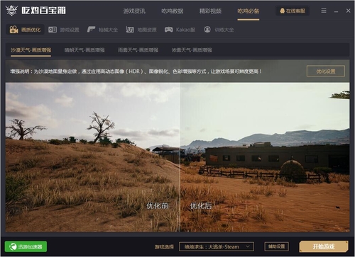355x257 pixels.
Task: Select 浓雾天气-画质增强 preset tab
Action: [x=192, y=50]
